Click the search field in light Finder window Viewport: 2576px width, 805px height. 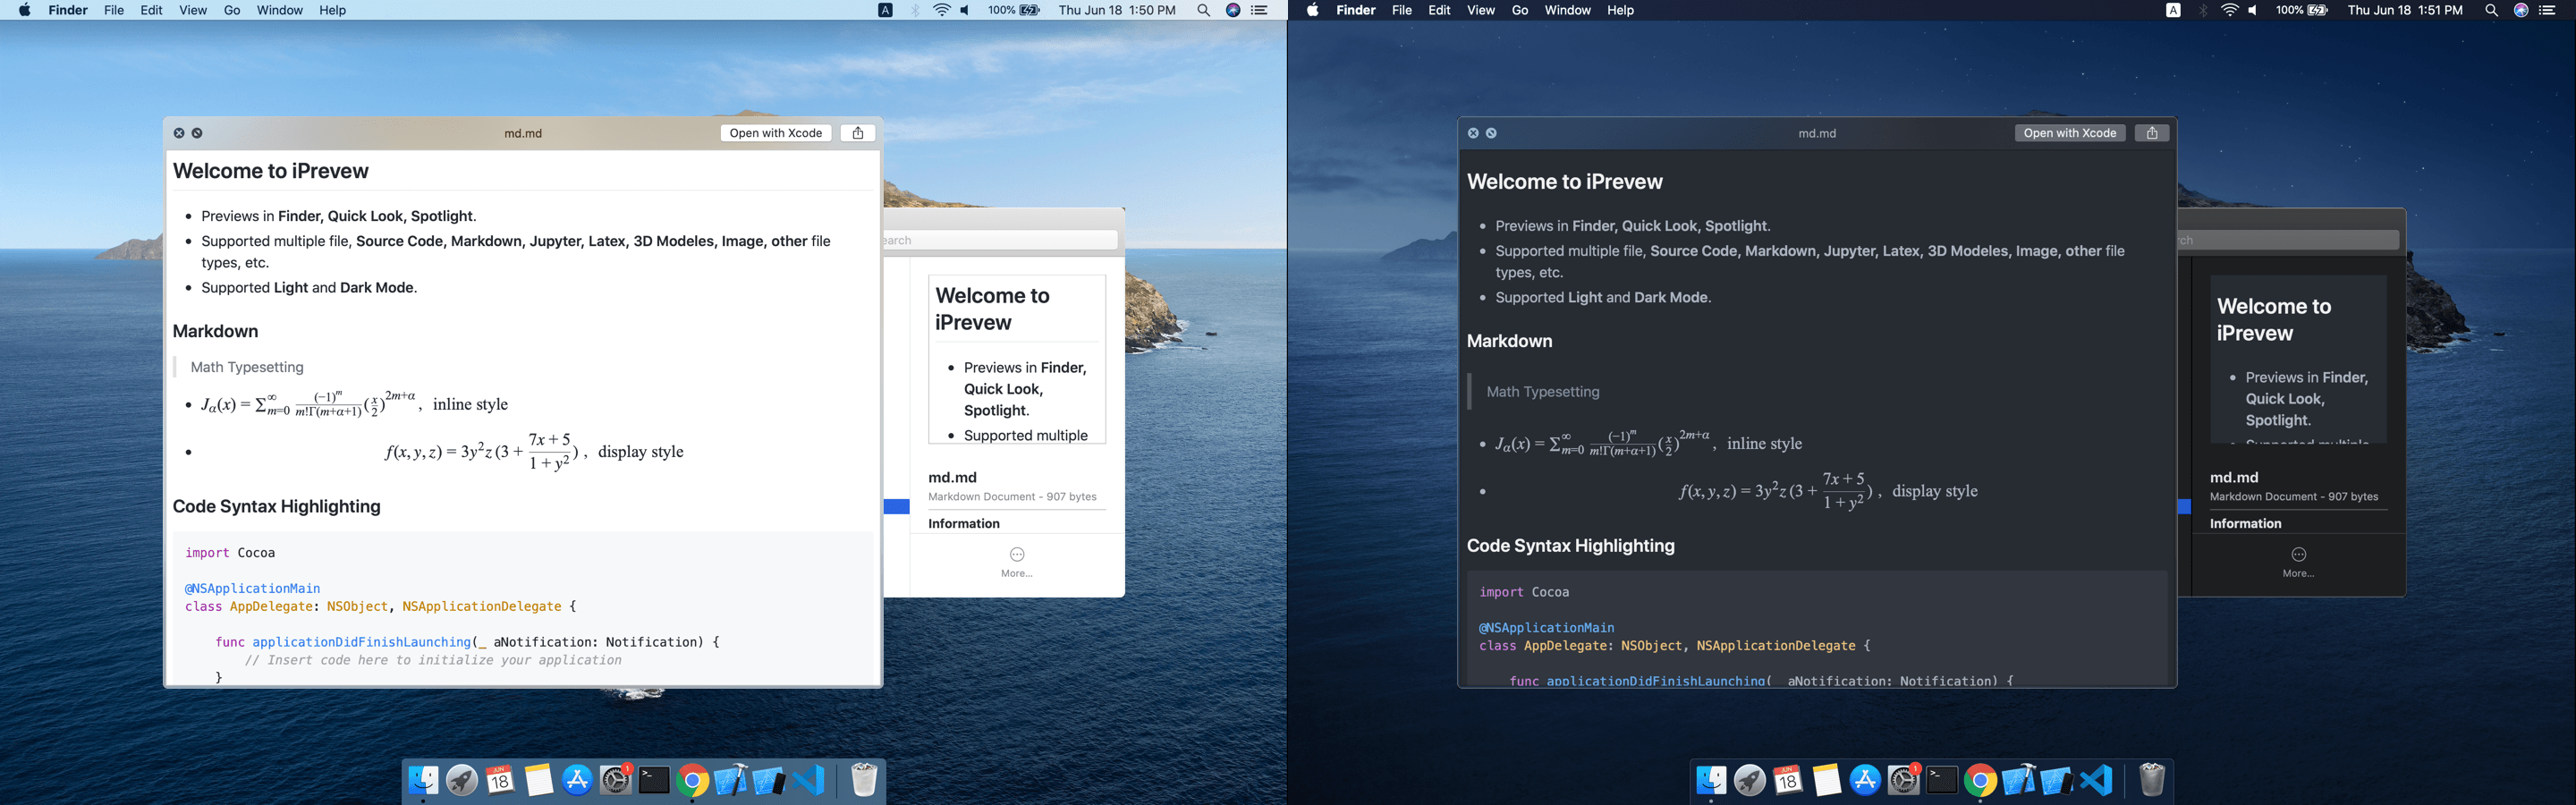tap(1000, 240)
